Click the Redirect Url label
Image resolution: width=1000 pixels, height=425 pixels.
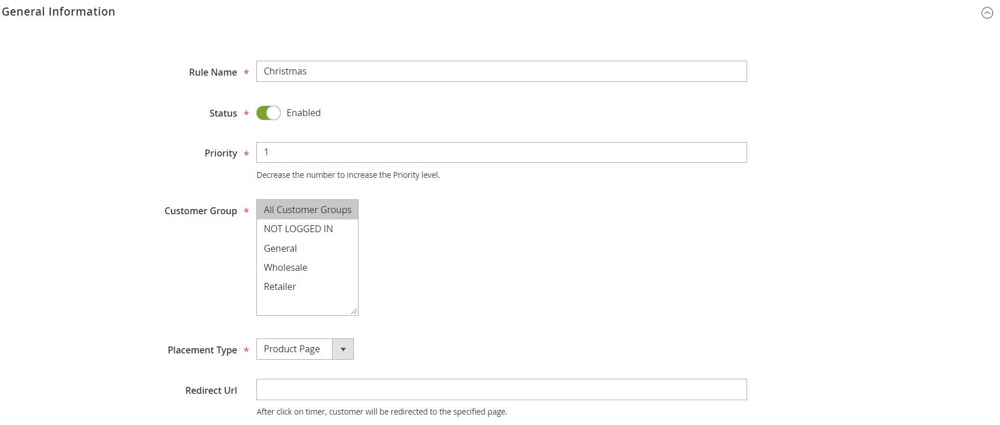point(211,390)
